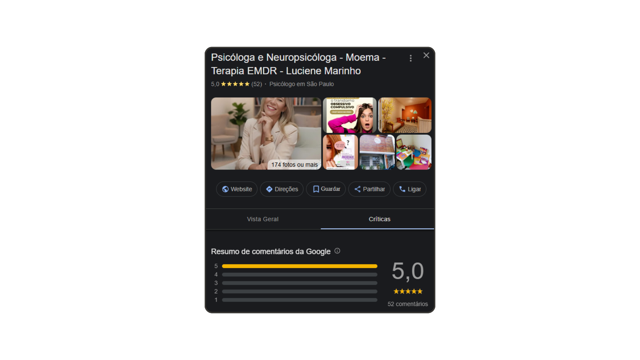Open the orange room photo thumbnail
640x360 pixels.
point(405,115)
